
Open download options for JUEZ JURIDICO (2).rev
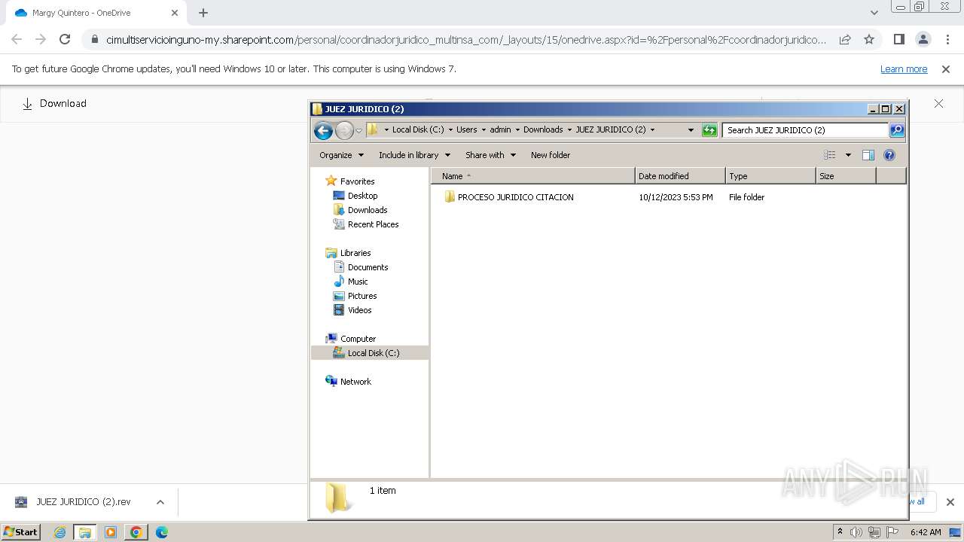tap(160, 502)
